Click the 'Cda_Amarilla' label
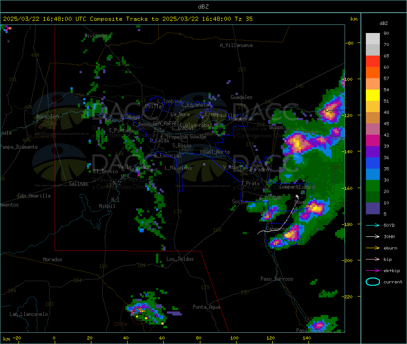Viewport: 407px width, 344px height. 34,196
